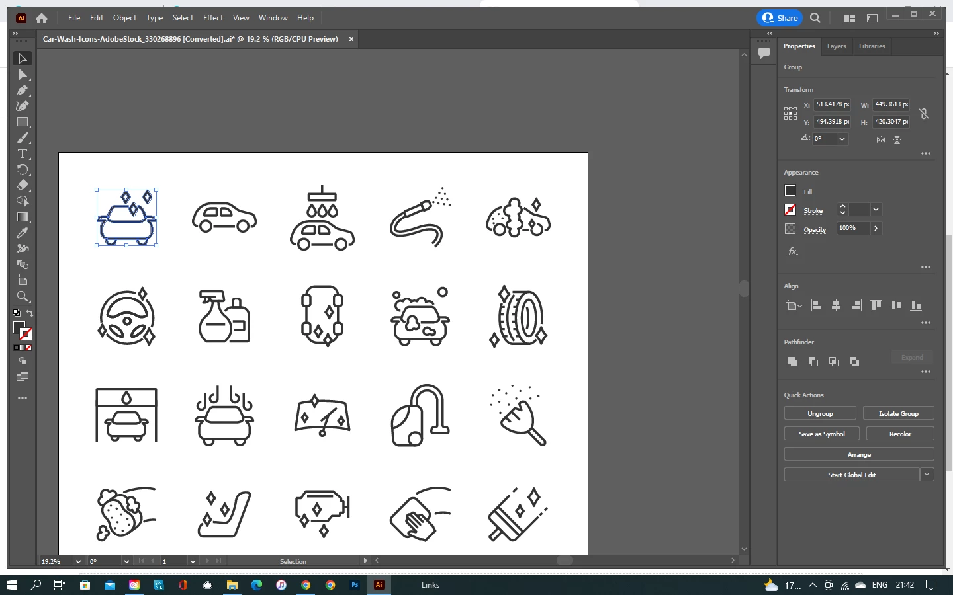This screenshot has width=953, height=595.
Task: Expand the opacity slider arrow
Action: [876, 228]
